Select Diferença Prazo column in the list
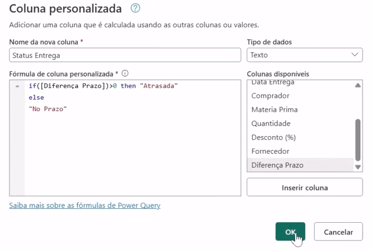This screenshot has width=372, height=250. click(300, 165)
